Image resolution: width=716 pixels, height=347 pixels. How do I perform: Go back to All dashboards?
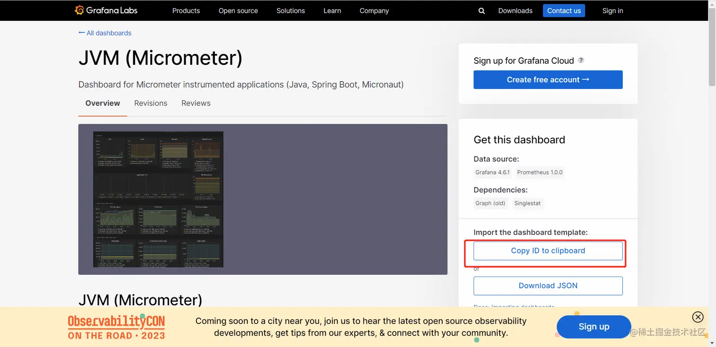(105, 33)
